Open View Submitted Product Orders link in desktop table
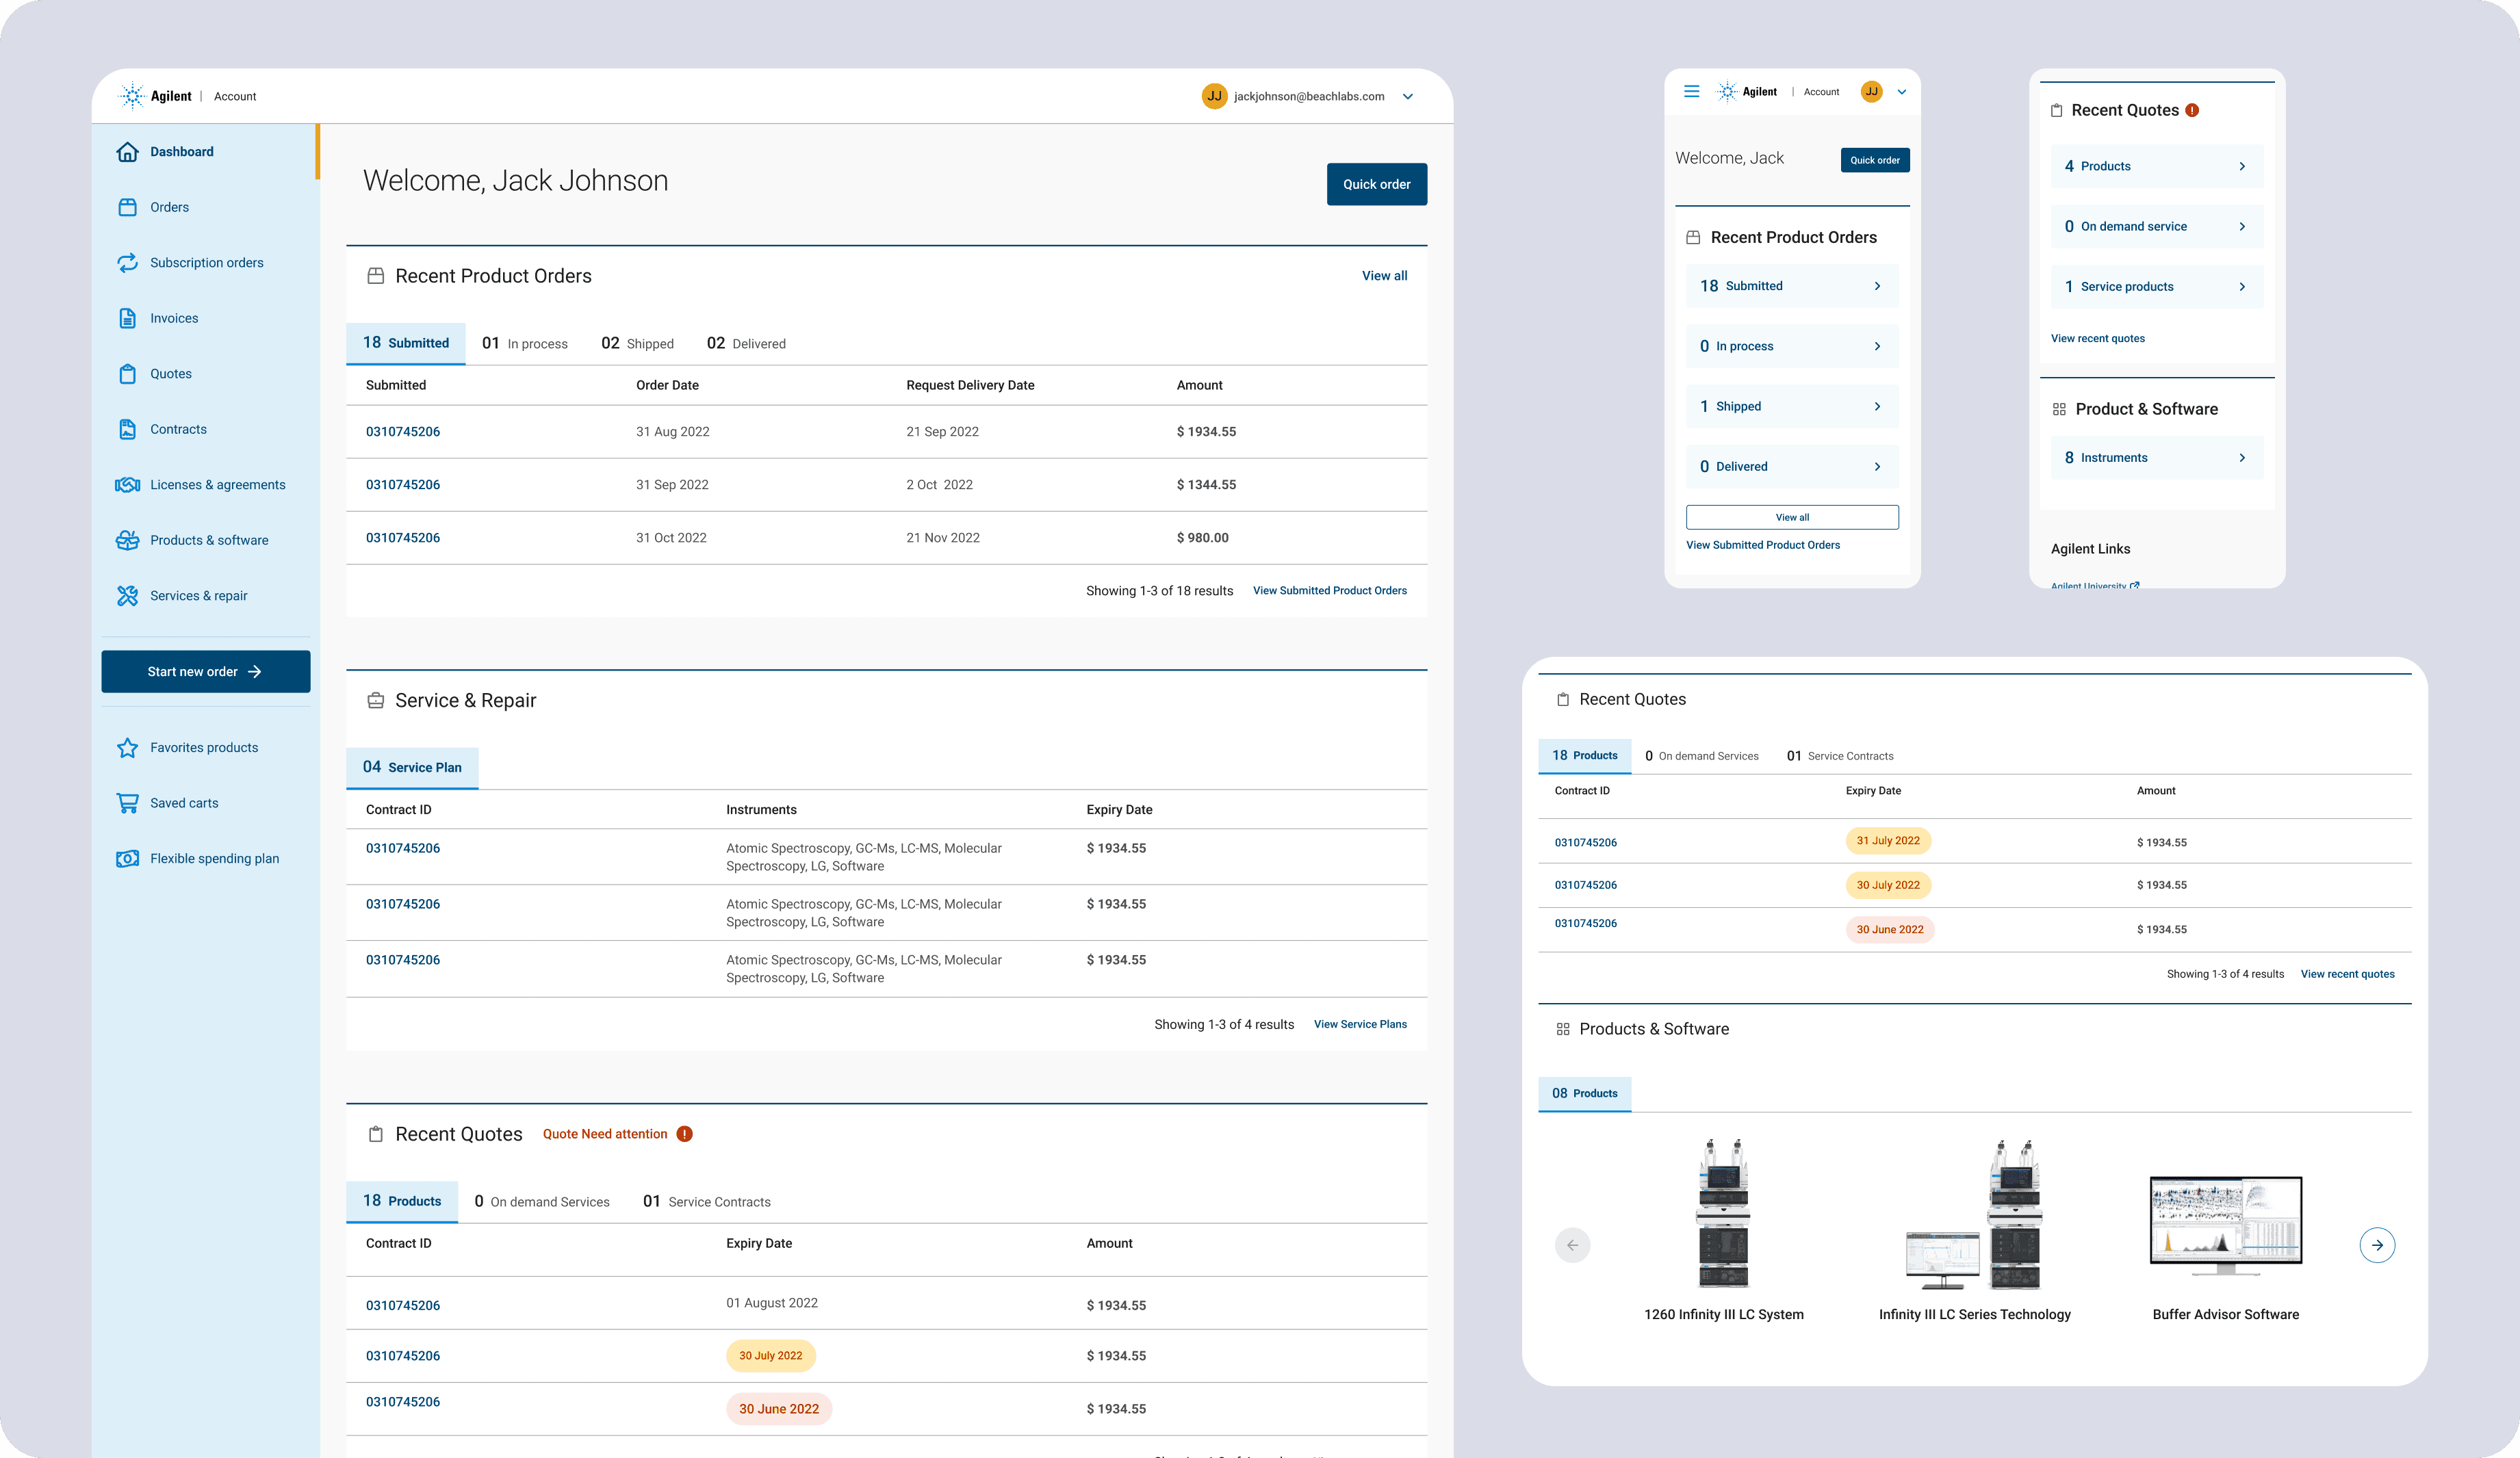The width and height of the screenshot is (2520, 1458). (x=1329, y=591)
